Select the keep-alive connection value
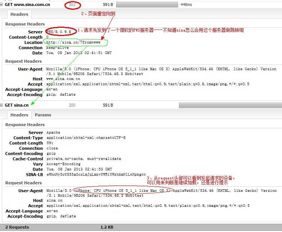Screen dimensions: 282x232 click(x=58, y=48)
